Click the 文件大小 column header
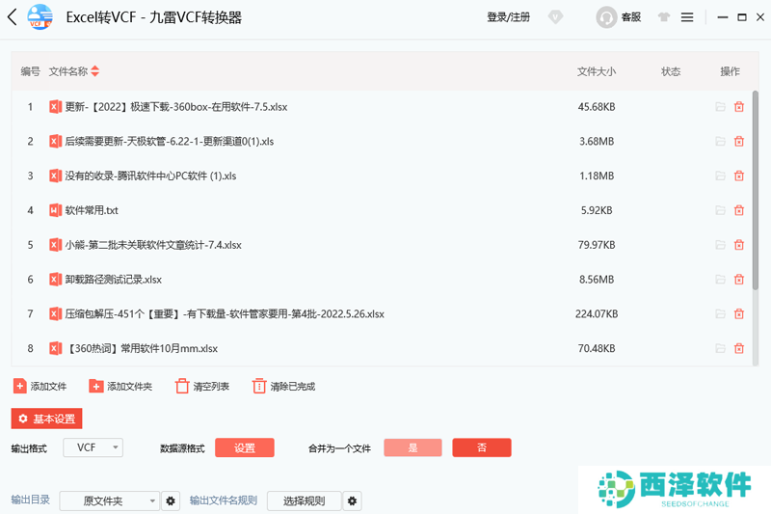Screen dimensions: 771x514 [x=597, y=71]
